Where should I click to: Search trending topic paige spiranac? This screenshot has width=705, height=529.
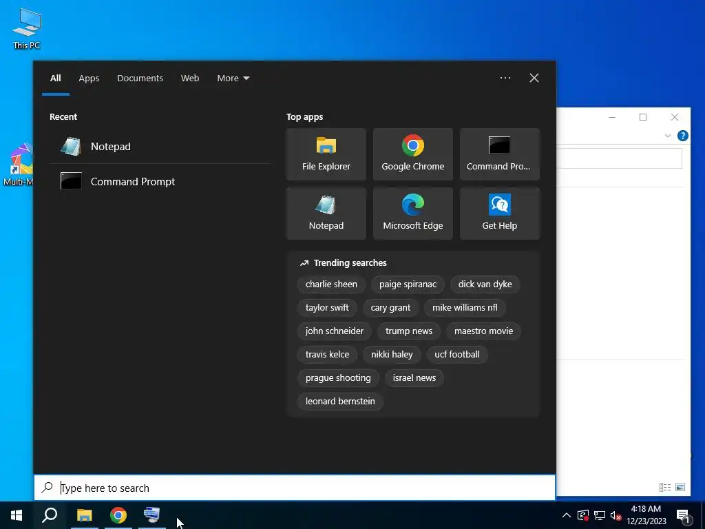pyautogui.click(x=408, y=284)
